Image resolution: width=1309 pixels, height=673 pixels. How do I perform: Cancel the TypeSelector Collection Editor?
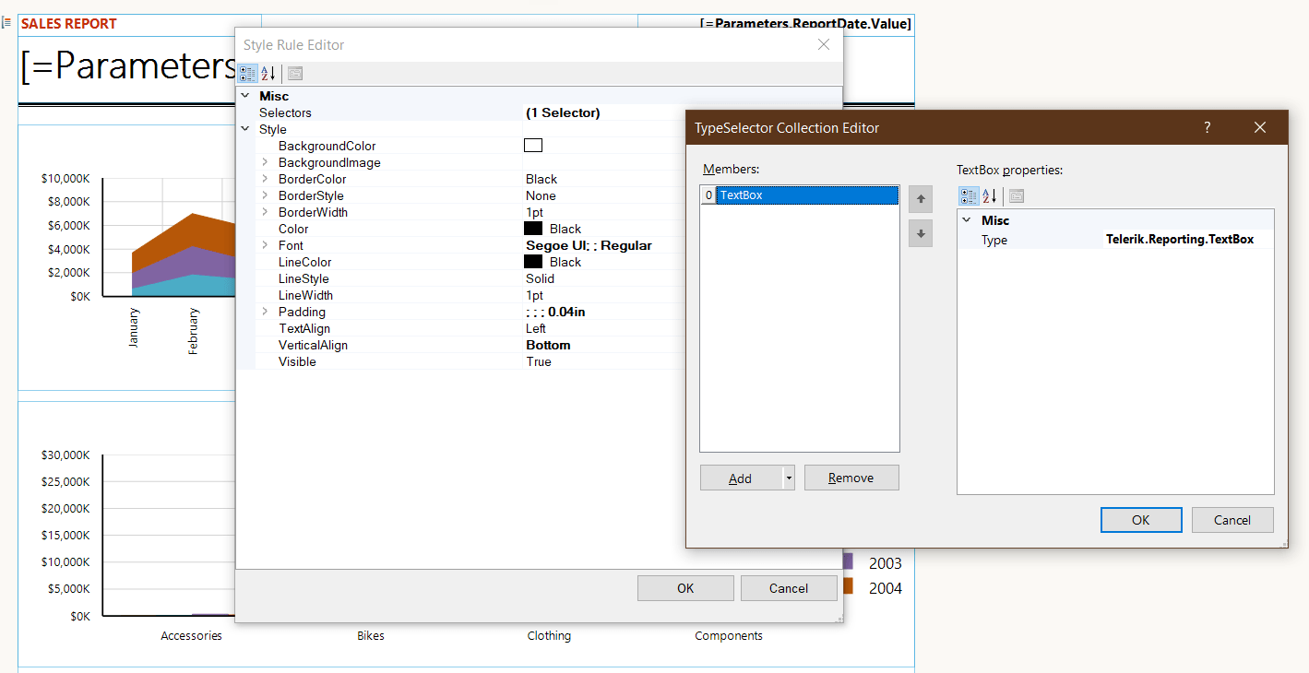(x=1232, y=520)
